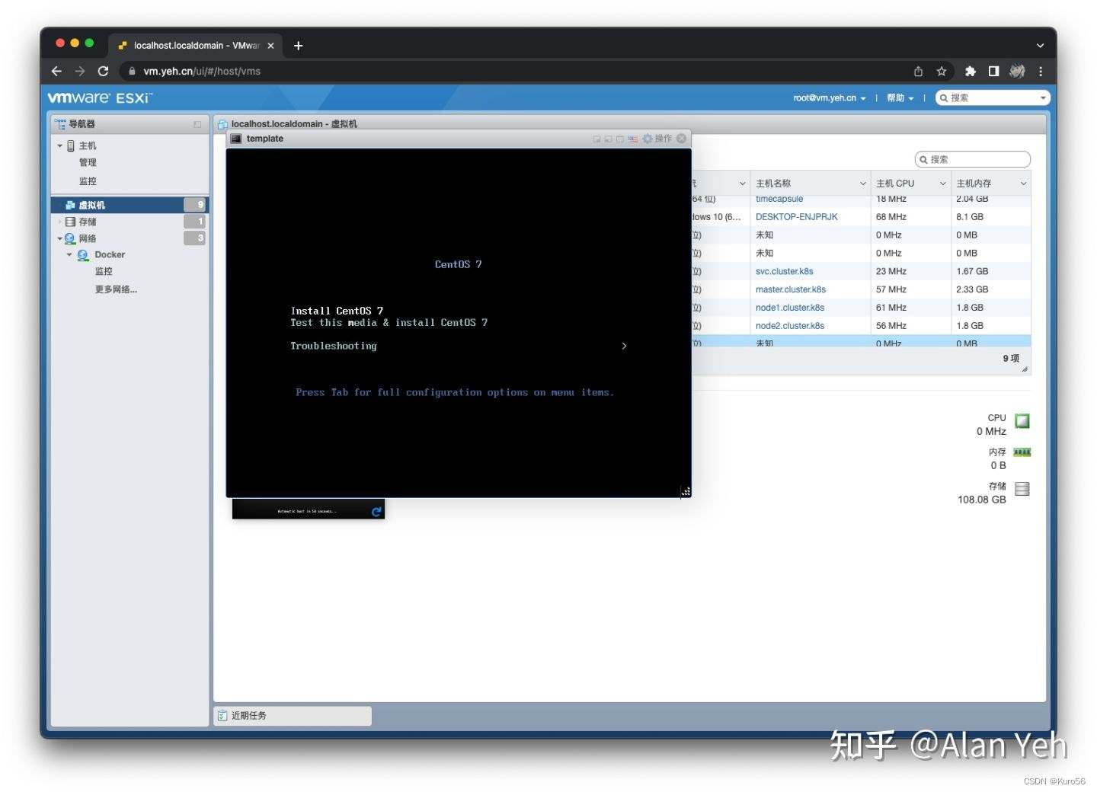
Task: Click the 虚拟机 count badge 9
Action: pyautogui.click(x=195, y=205)
